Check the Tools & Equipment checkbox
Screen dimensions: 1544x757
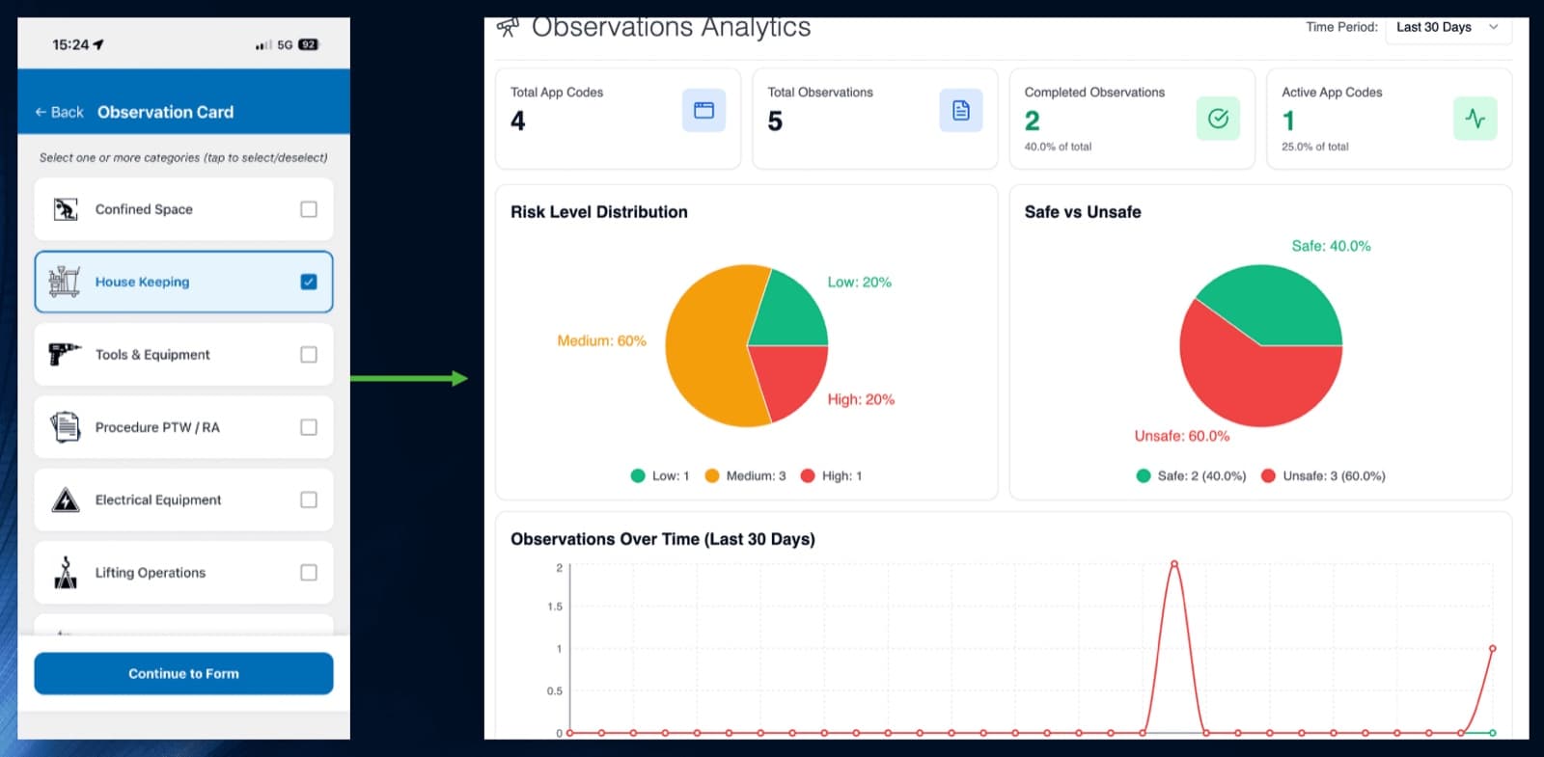tap(309, 354)
